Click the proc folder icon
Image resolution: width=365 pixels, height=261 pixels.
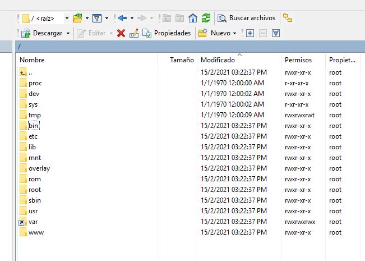point(23,83)
